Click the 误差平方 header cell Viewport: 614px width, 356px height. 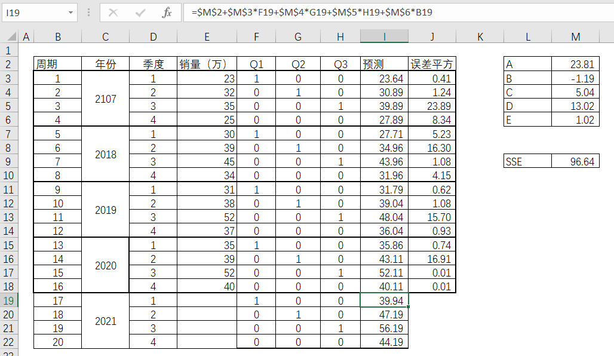tap(432, 65)
